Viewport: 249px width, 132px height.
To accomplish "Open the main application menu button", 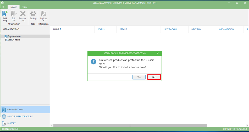I will coord(4,7).
